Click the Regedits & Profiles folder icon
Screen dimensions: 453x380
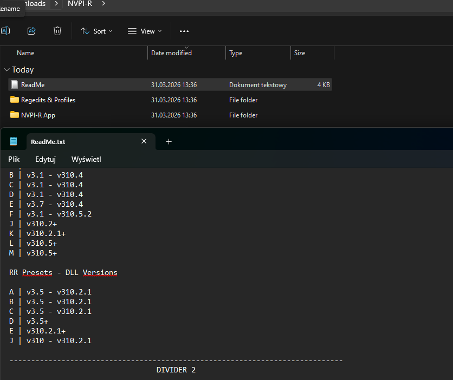tap(15, 100)
